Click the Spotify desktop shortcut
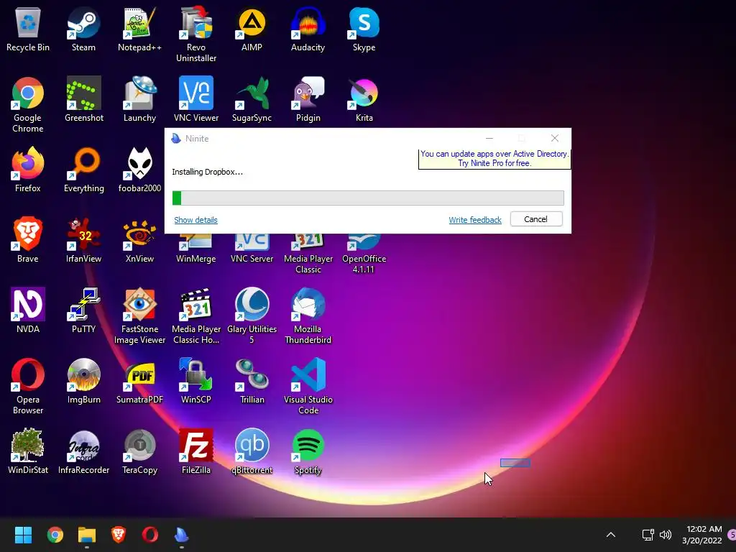This screenshot has width=736, height=552. 308,451
